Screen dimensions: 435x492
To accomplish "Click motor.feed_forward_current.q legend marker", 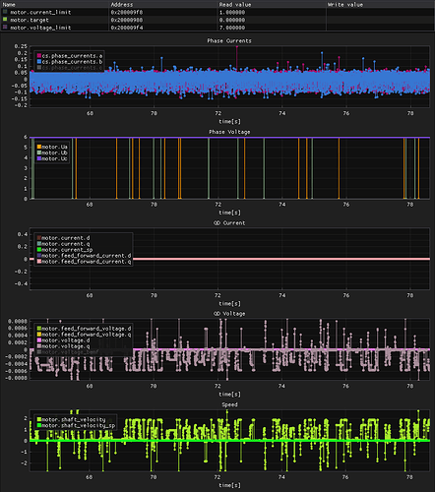I will [x=39, y=262].
